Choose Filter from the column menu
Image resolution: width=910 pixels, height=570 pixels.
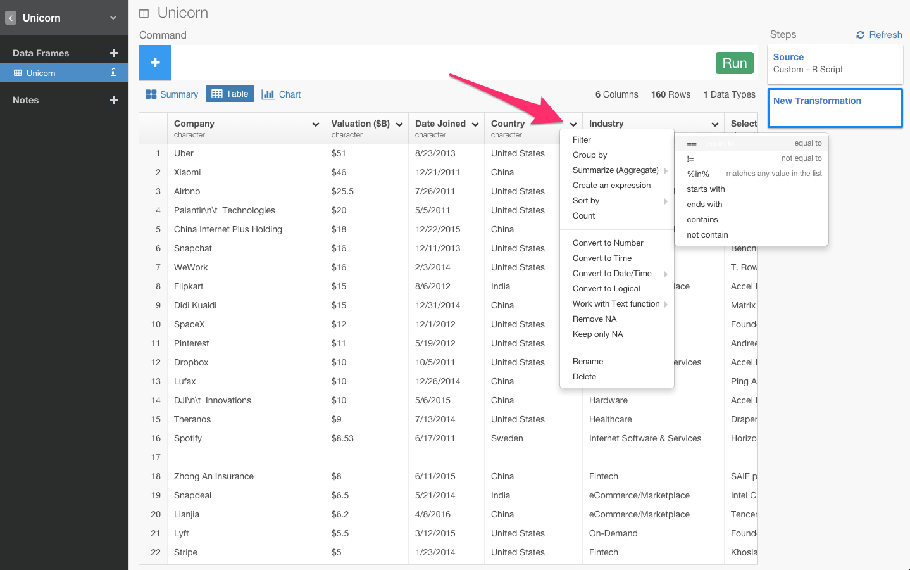point(617,140)
